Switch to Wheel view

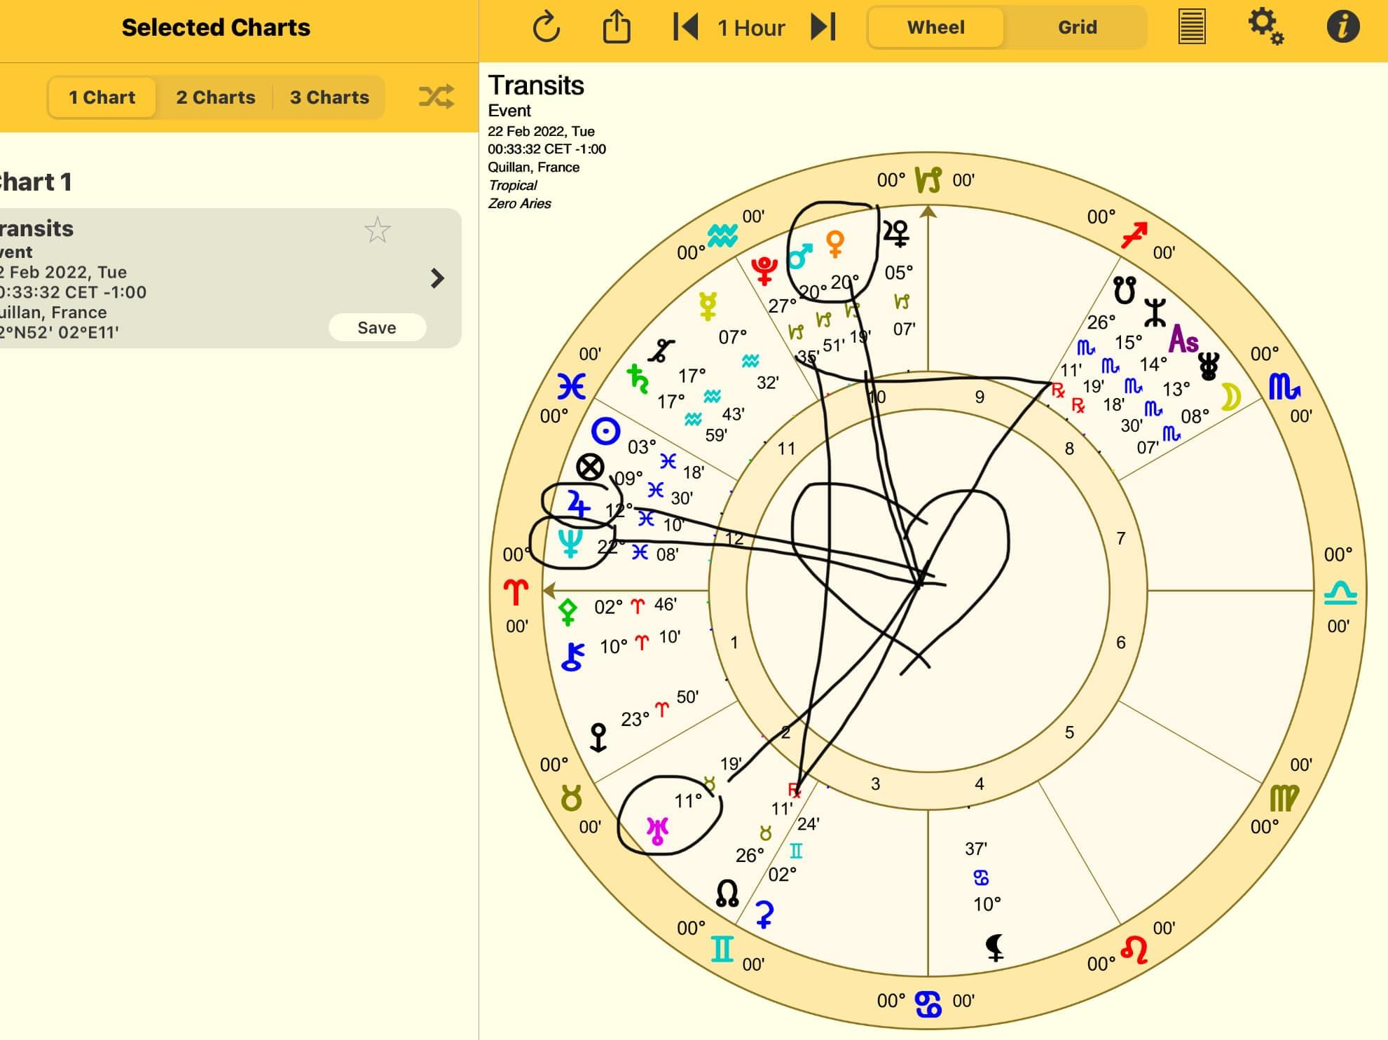click(x=935, y=27)
